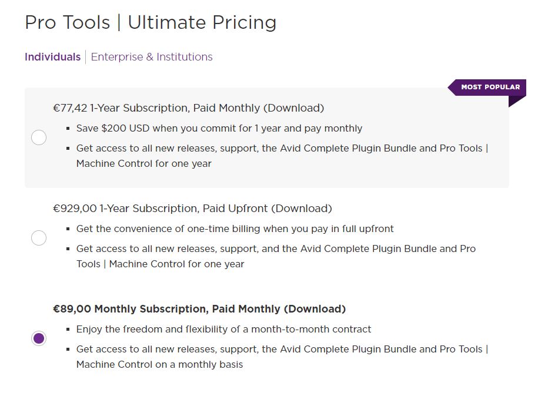Click the one-time billing convenience bullet text

tap(235, 229)
